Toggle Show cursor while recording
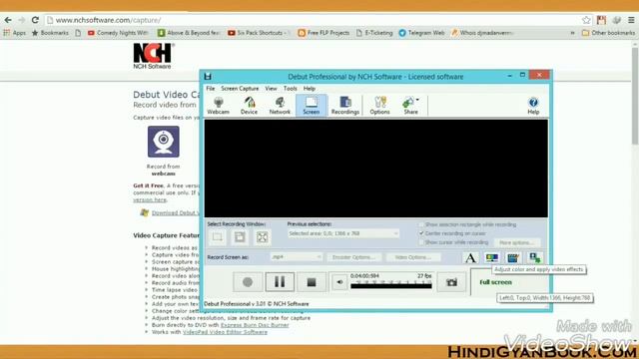This screenshot has height=359, width=639. pos(421,242)
